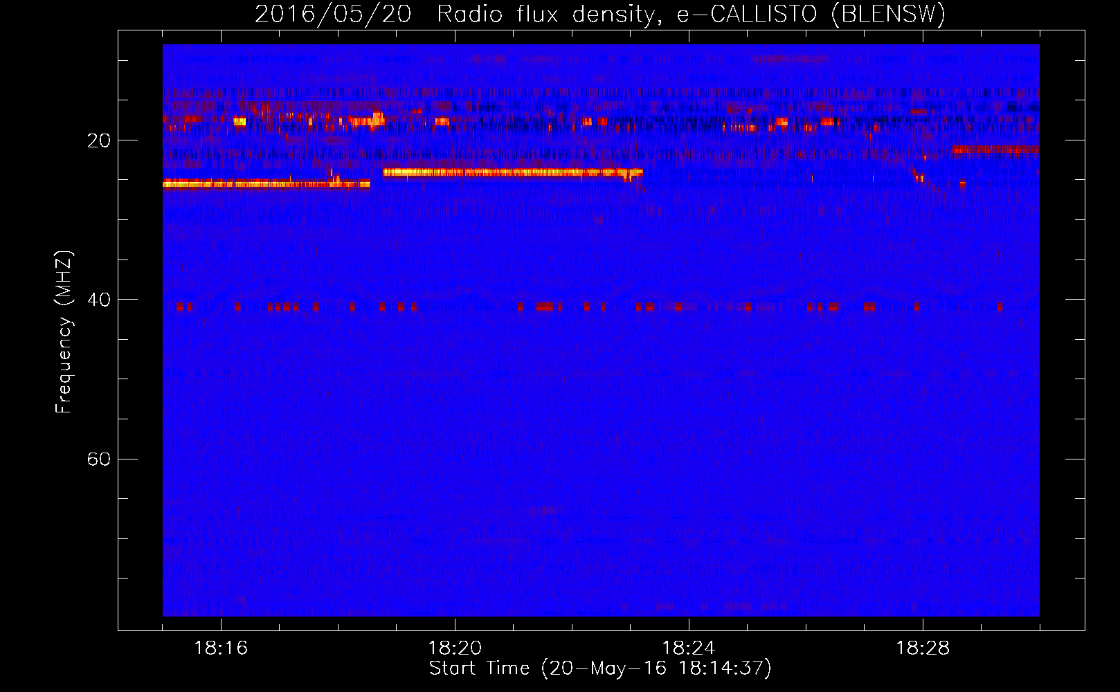This screenshot has width=1120, height=692.
Task: Click the "Start Time (20-May-16 18:14:37)" label
Action: (600, 668)
